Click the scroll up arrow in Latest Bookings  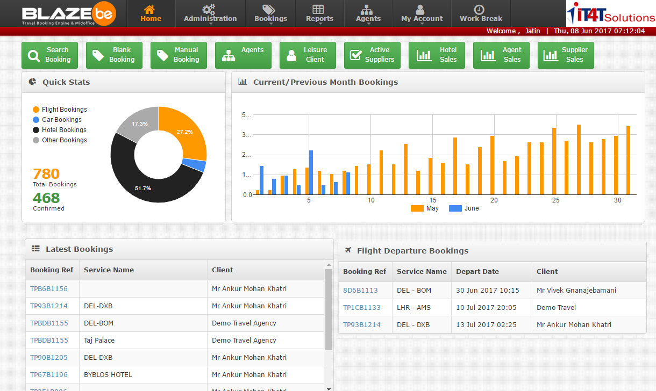(329, 265)
